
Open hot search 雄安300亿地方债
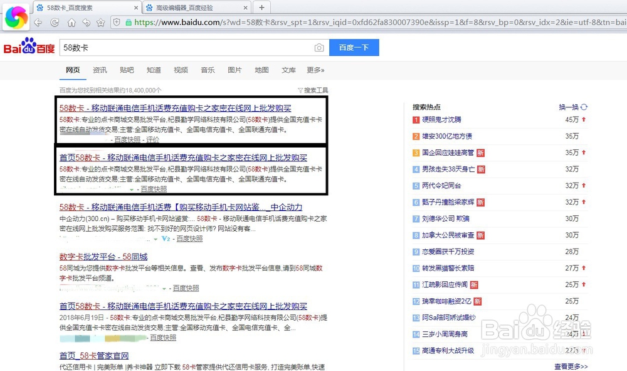click(447, 136)
